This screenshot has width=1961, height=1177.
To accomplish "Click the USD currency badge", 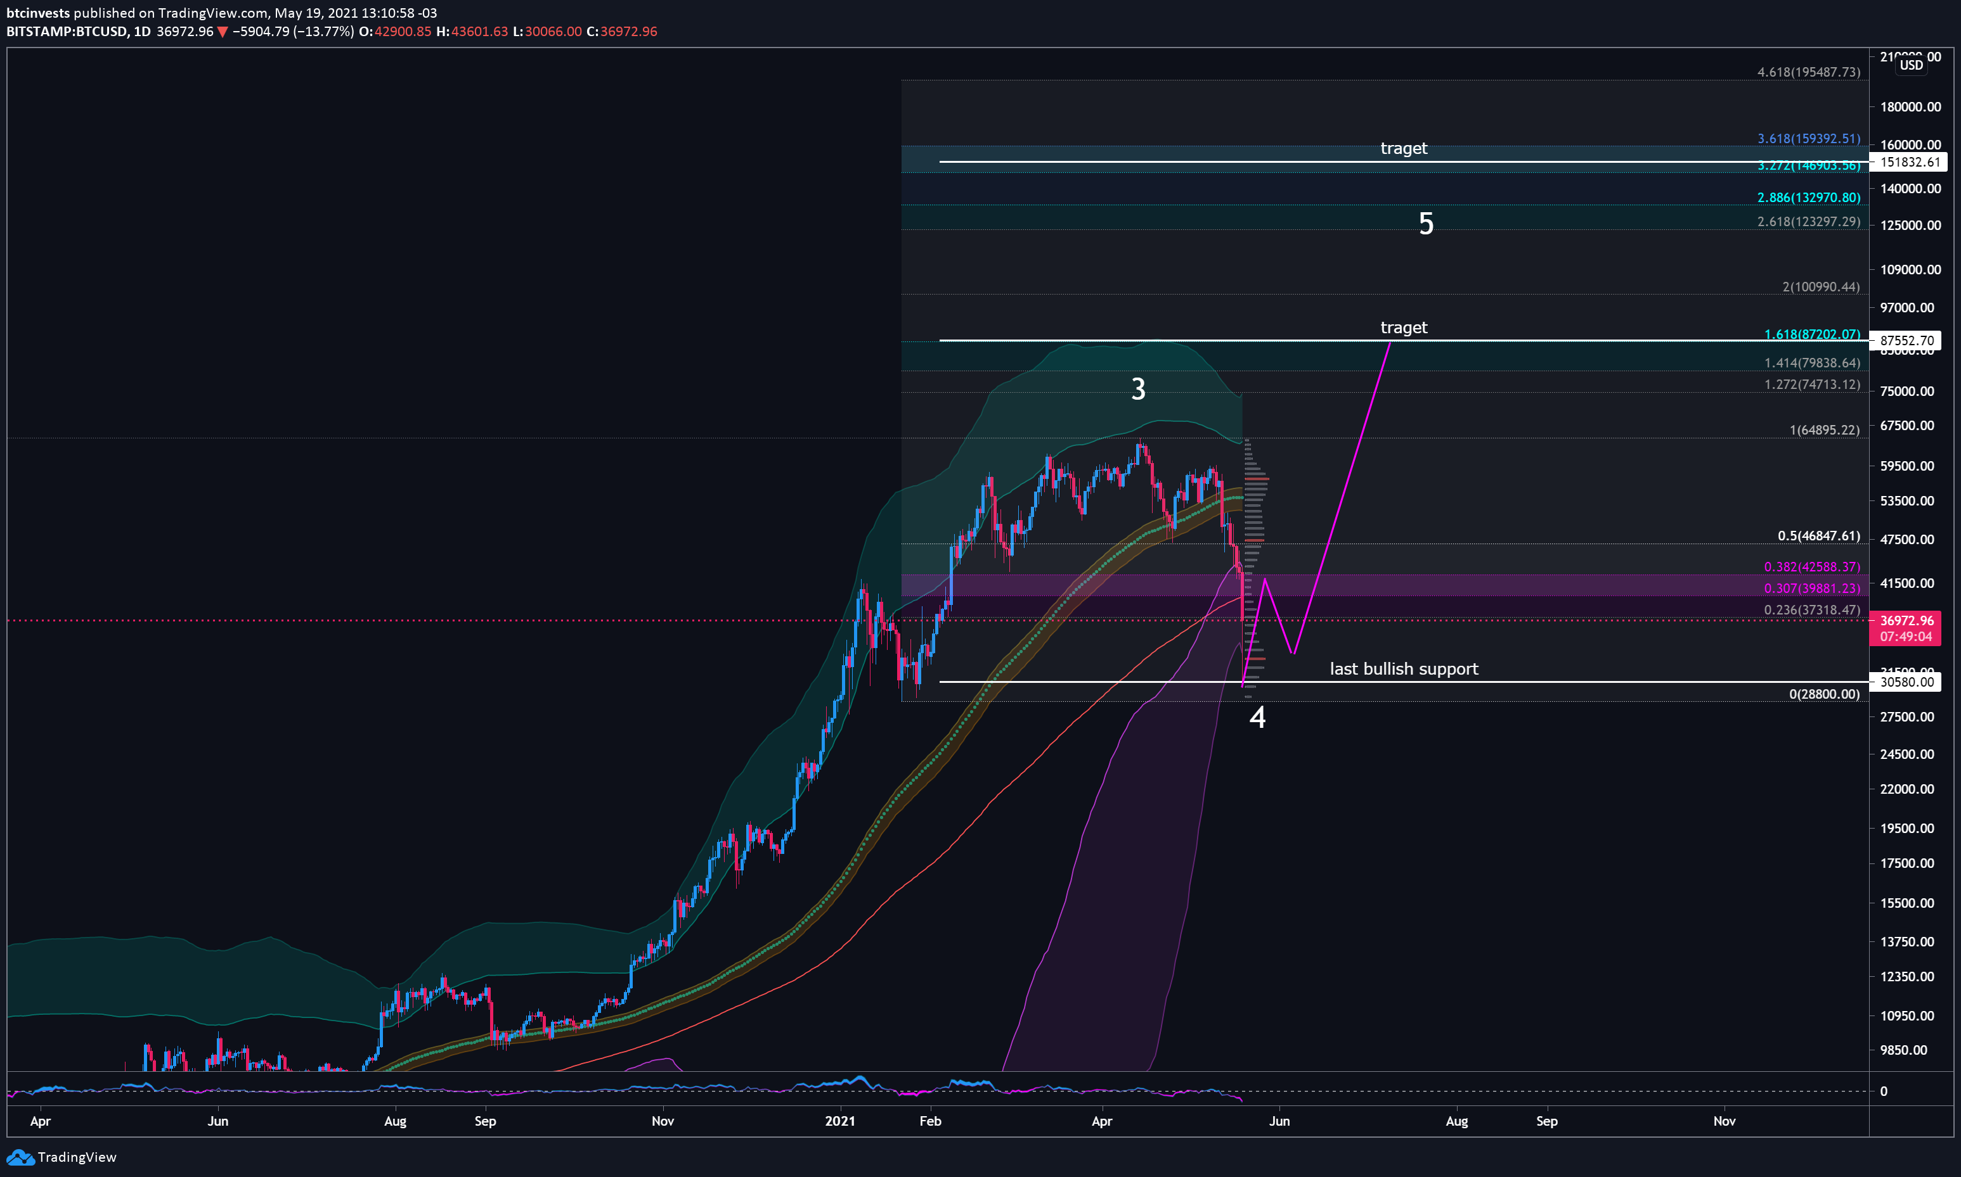I will coord(1911,65).
